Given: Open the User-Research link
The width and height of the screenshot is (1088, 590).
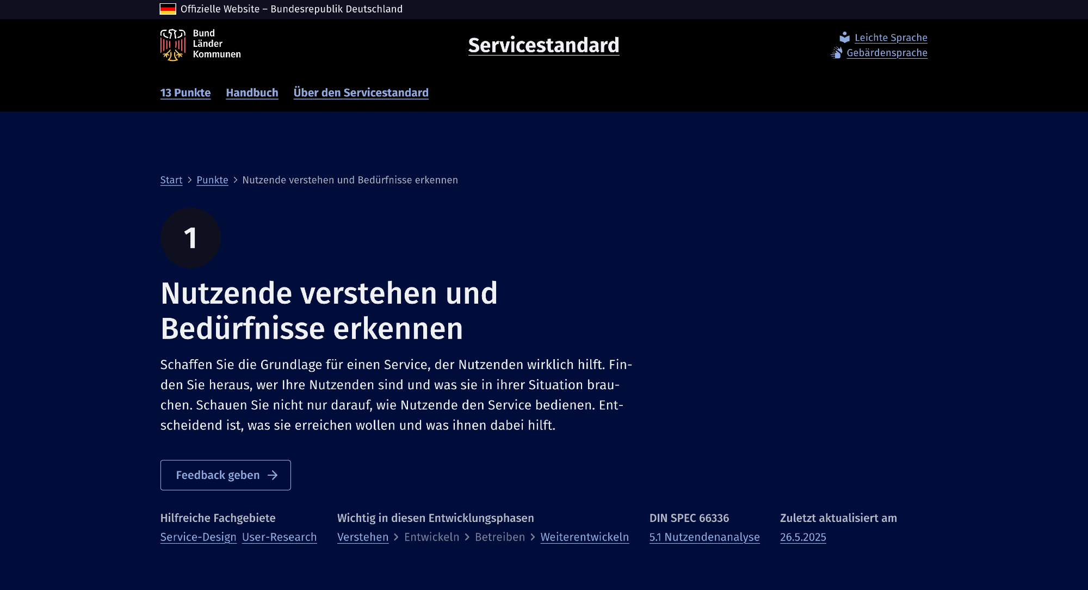Looking at the screenshot, I should pyautogui.click(x=279, y=537).
